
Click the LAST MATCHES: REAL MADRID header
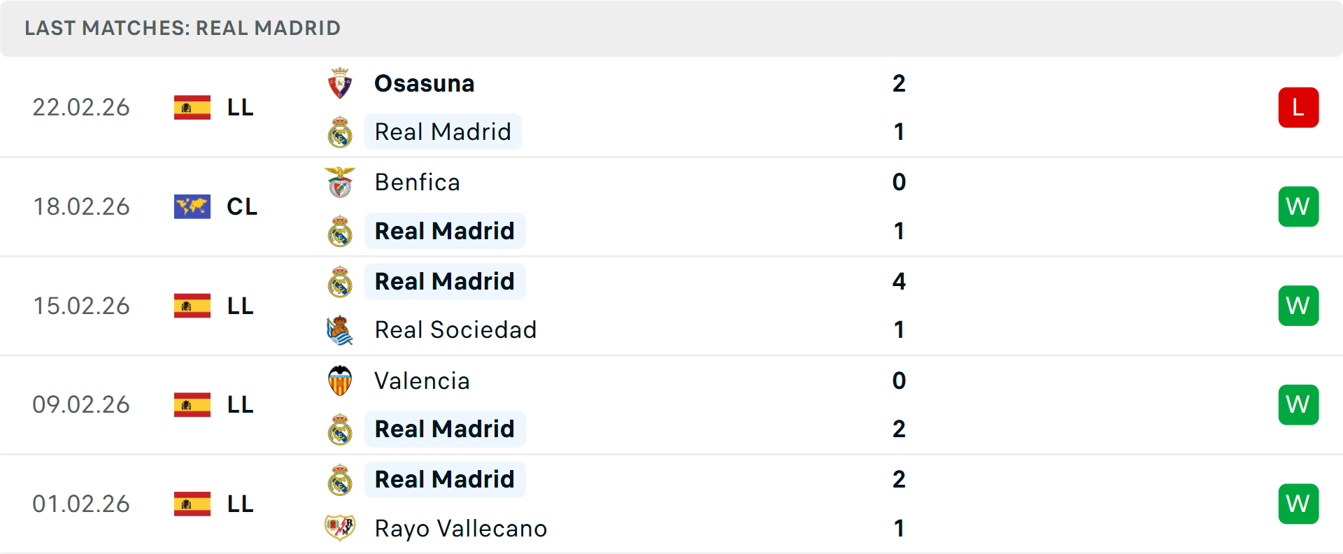pos(182,28)
